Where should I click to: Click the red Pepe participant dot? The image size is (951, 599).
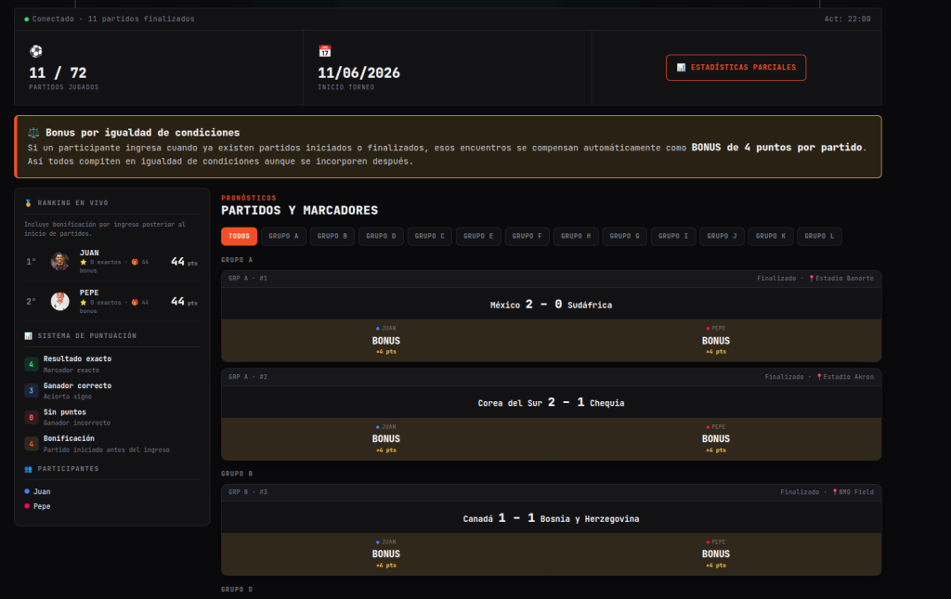coord(27,505)
